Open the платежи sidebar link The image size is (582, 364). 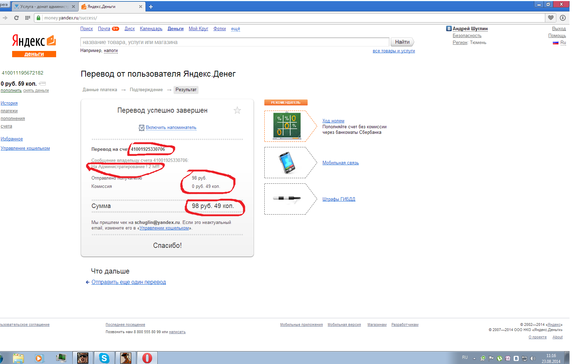9,111
